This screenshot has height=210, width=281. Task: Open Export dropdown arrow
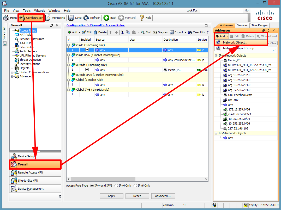point(185,33)
